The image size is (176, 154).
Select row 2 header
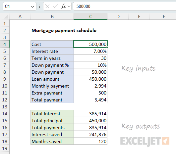point(5,30)
